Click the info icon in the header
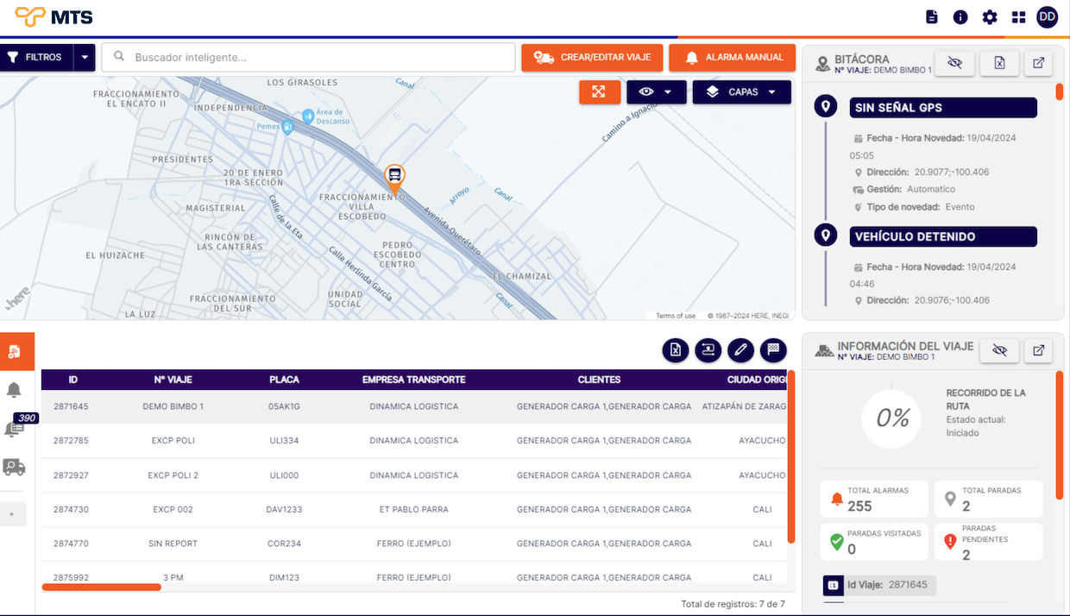This screenshot has width=1070, height=616. (960, 17)
